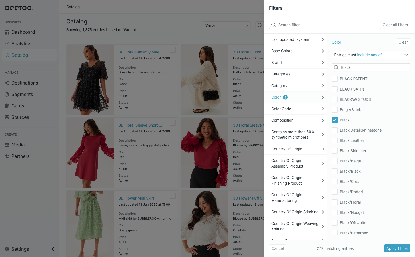Click the Partners people icon
This screenshot has width=415, height=257.
[x=7, y=156]
